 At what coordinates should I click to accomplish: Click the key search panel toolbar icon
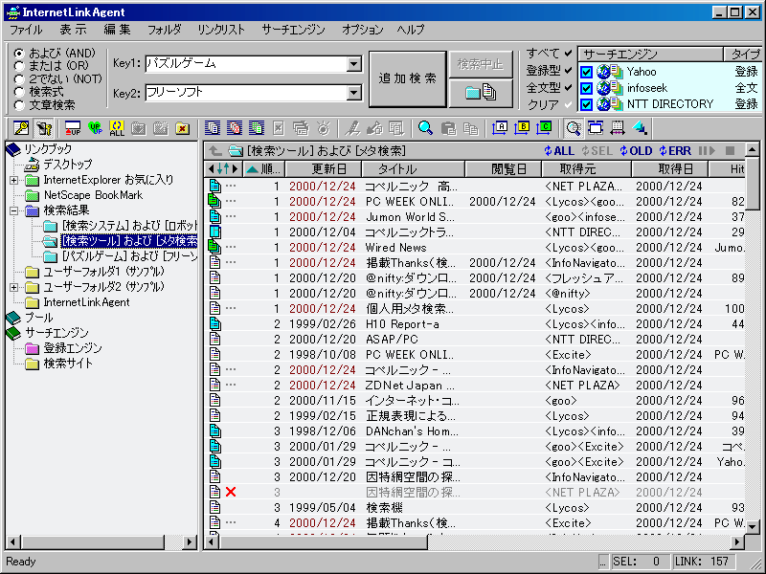tap(21, 128)
